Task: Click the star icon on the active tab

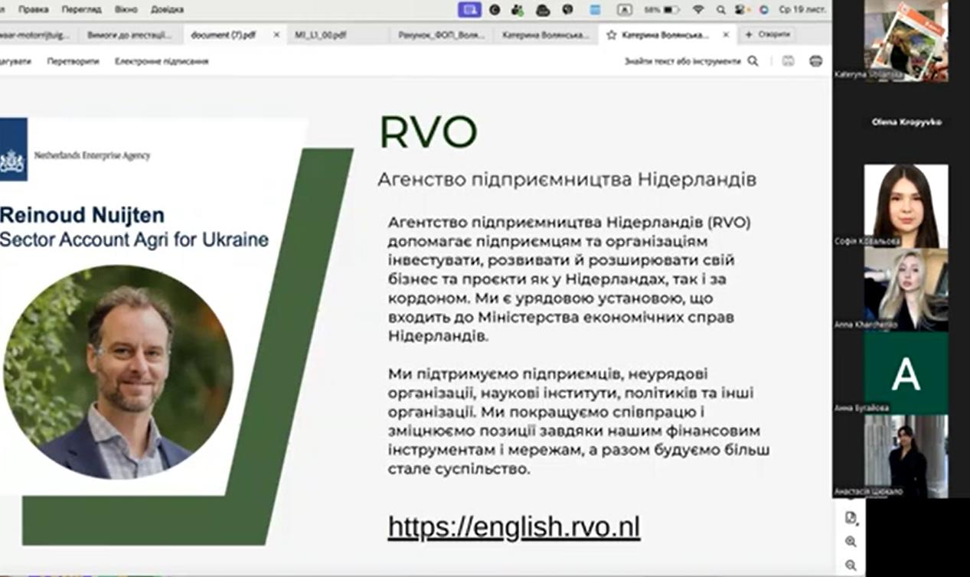Action: coord(611,35)
